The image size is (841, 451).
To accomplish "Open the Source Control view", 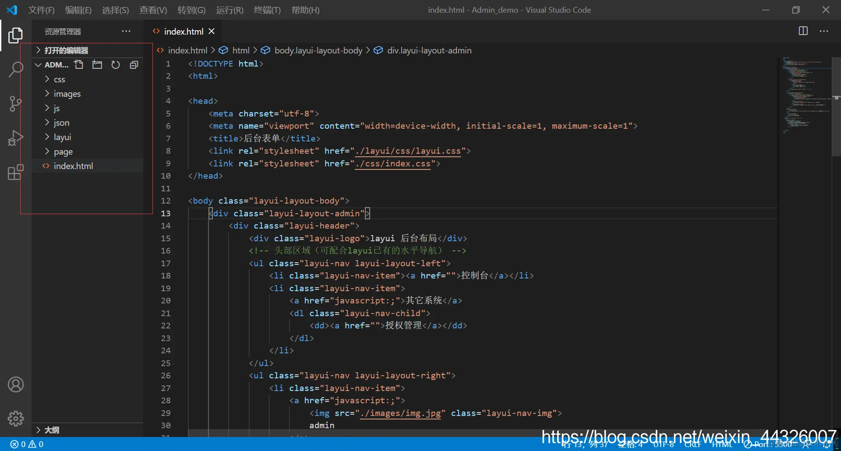I will pyautogui.click(x=15, y=104).
